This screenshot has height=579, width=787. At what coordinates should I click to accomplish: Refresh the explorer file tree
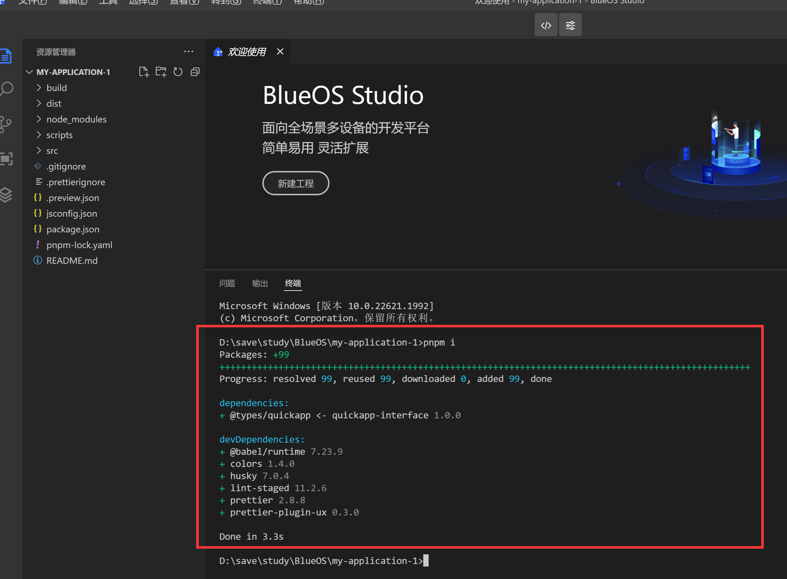(178, 72)
